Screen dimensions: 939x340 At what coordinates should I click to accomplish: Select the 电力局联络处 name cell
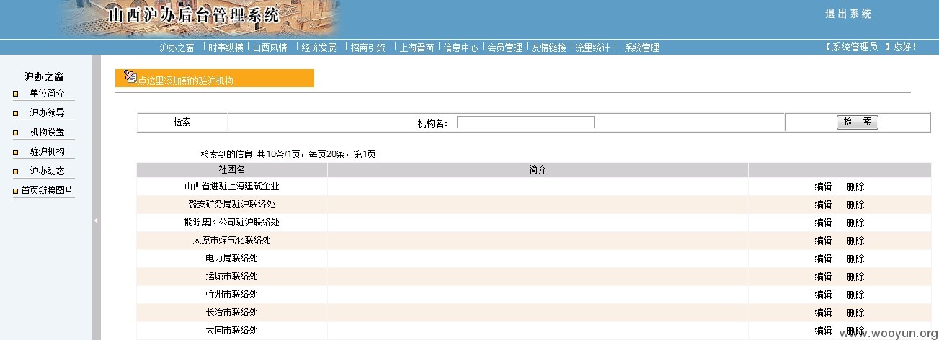232,258
